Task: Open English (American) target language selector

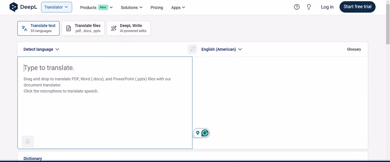Action: [222, 49]
